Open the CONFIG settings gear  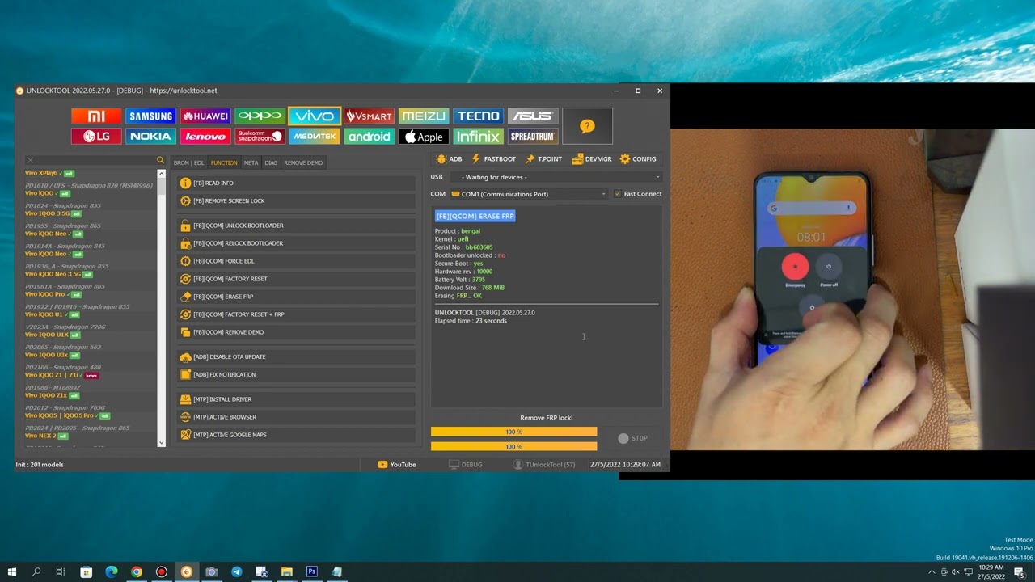[638, 159]
